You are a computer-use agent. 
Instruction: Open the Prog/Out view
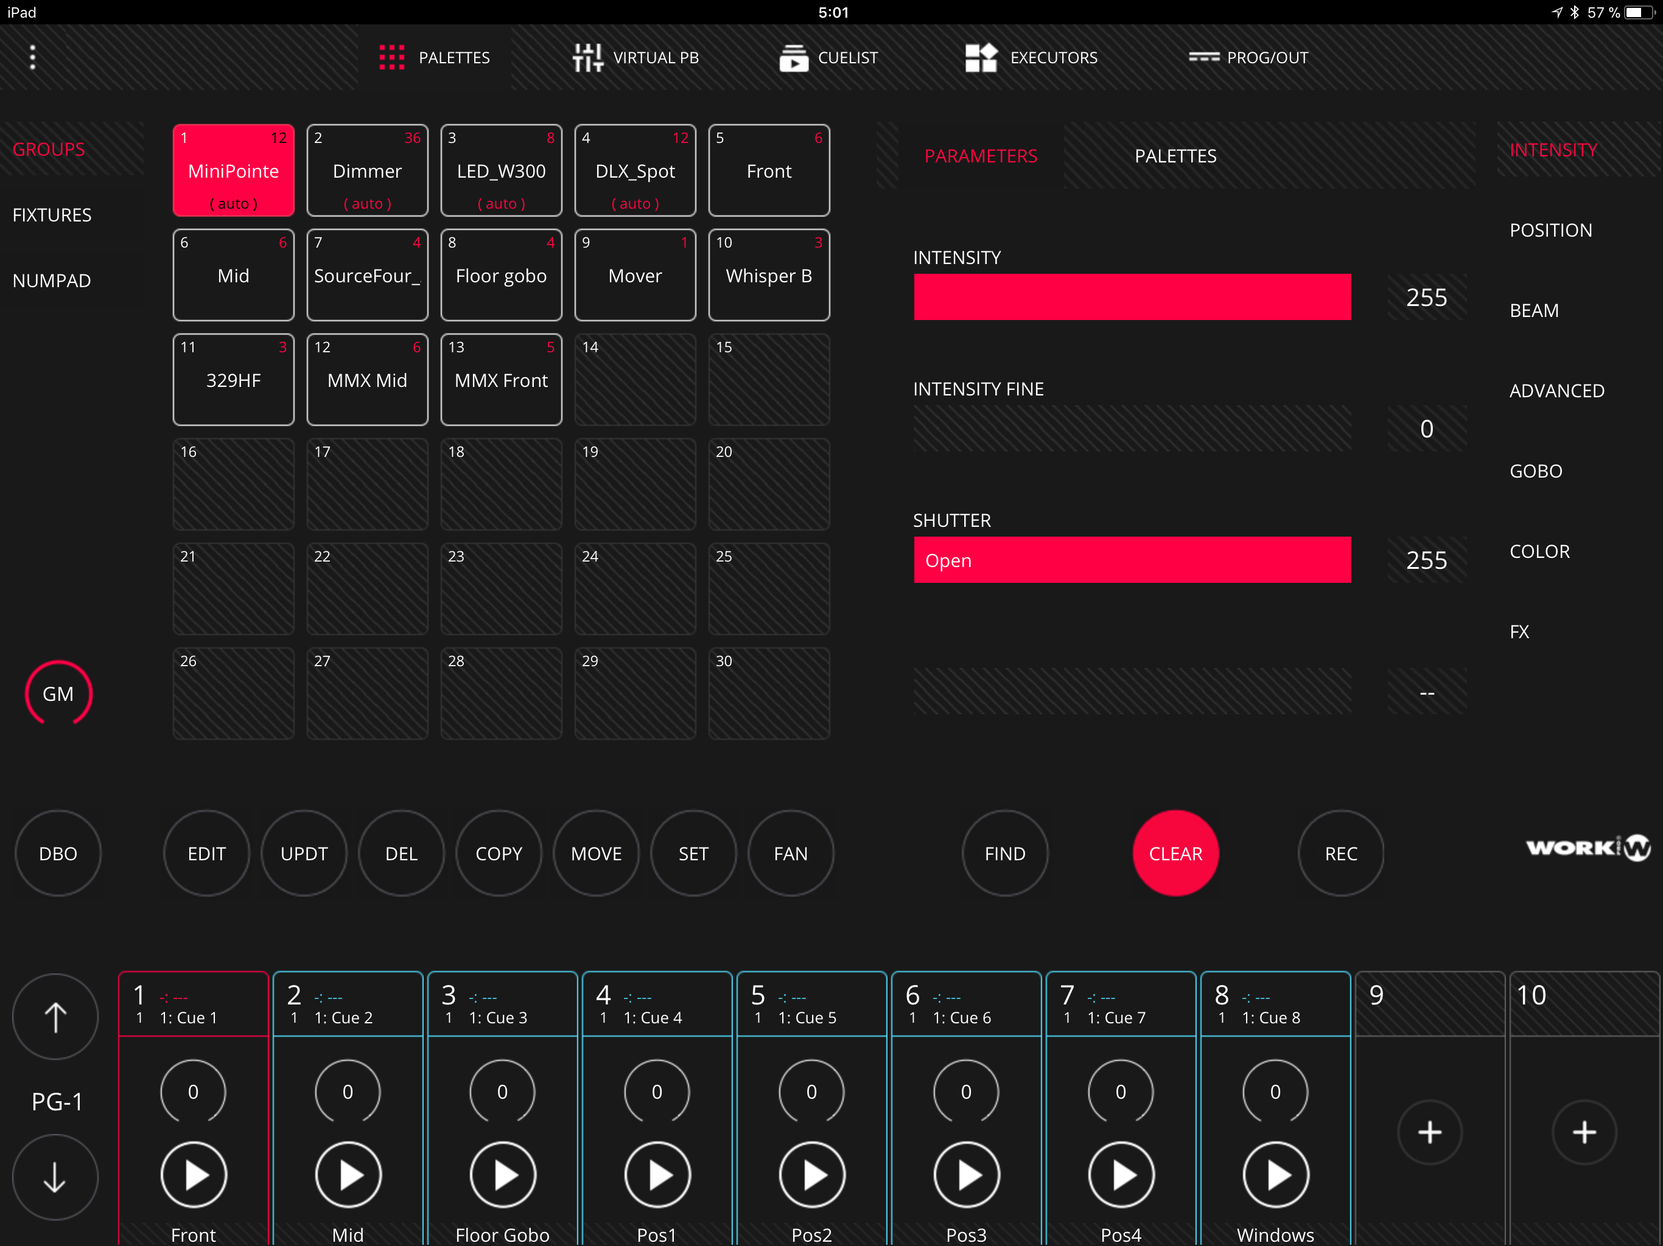[1248, 58]
